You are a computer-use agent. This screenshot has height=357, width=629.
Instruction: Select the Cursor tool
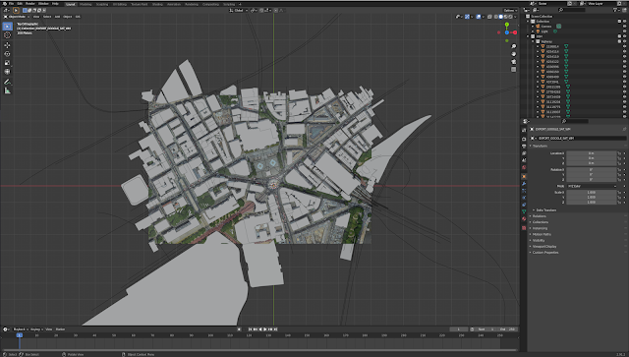[7, 35]
